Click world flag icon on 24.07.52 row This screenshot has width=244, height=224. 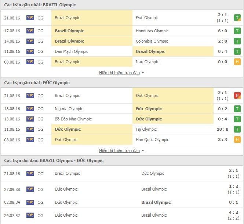[x=30, y=215]
